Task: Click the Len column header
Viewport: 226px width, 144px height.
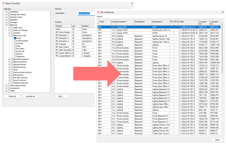Action: point(77,26)
